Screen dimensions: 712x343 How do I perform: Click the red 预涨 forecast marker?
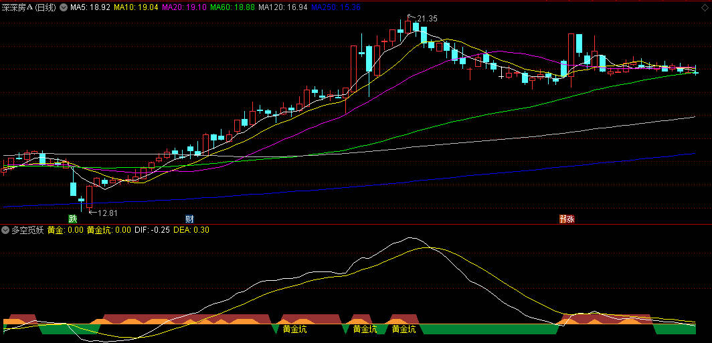567,219
